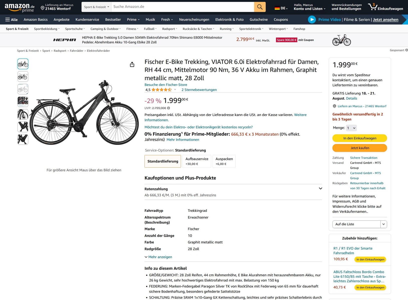
Task: Click the orange search magnifier button
Action: tap(260, 7)
